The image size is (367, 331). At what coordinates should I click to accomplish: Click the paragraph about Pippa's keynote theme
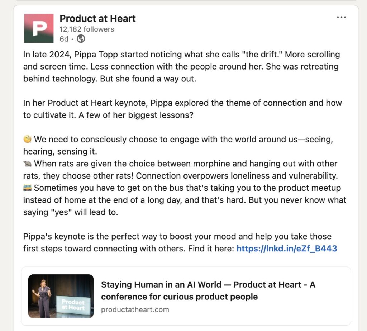tap(182, 109)
